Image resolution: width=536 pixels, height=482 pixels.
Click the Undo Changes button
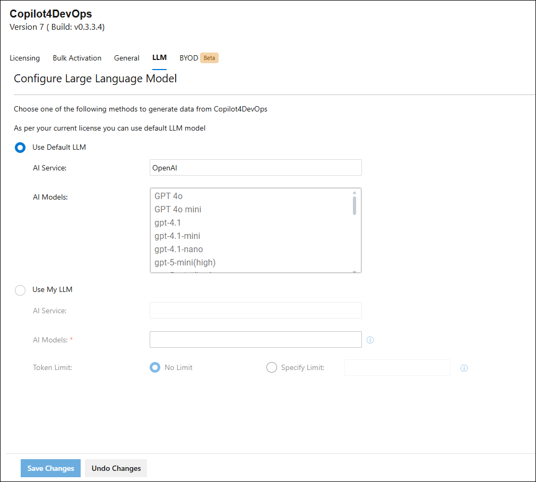click(x=116, y=468)
